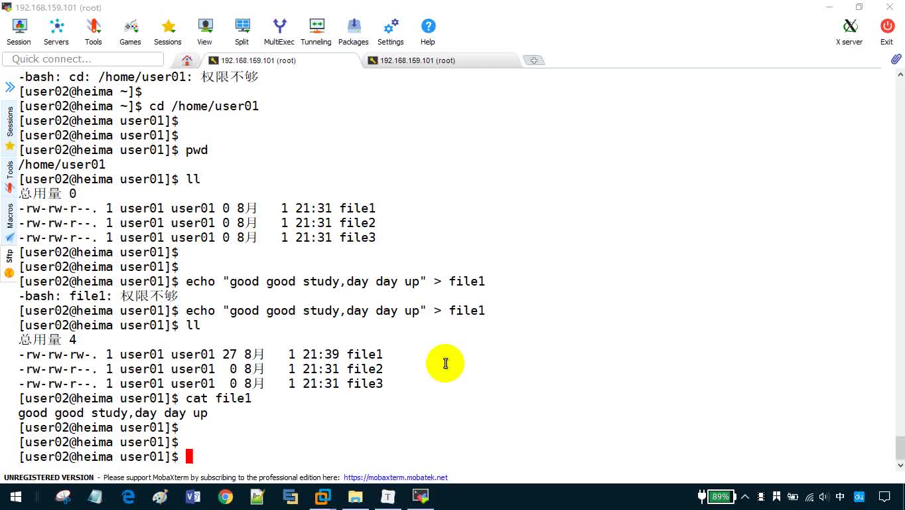The width and height of the screenshot is (905, 510).
Task: Open File Explorer from the taskbar
Action: [x=356, y=497]
